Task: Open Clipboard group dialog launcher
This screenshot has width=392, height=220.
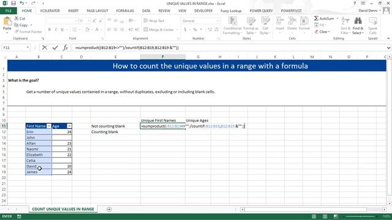Action: (x=43, y=38)
